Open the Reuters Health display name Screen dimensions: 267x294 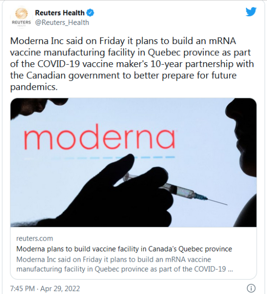point(60,13)
